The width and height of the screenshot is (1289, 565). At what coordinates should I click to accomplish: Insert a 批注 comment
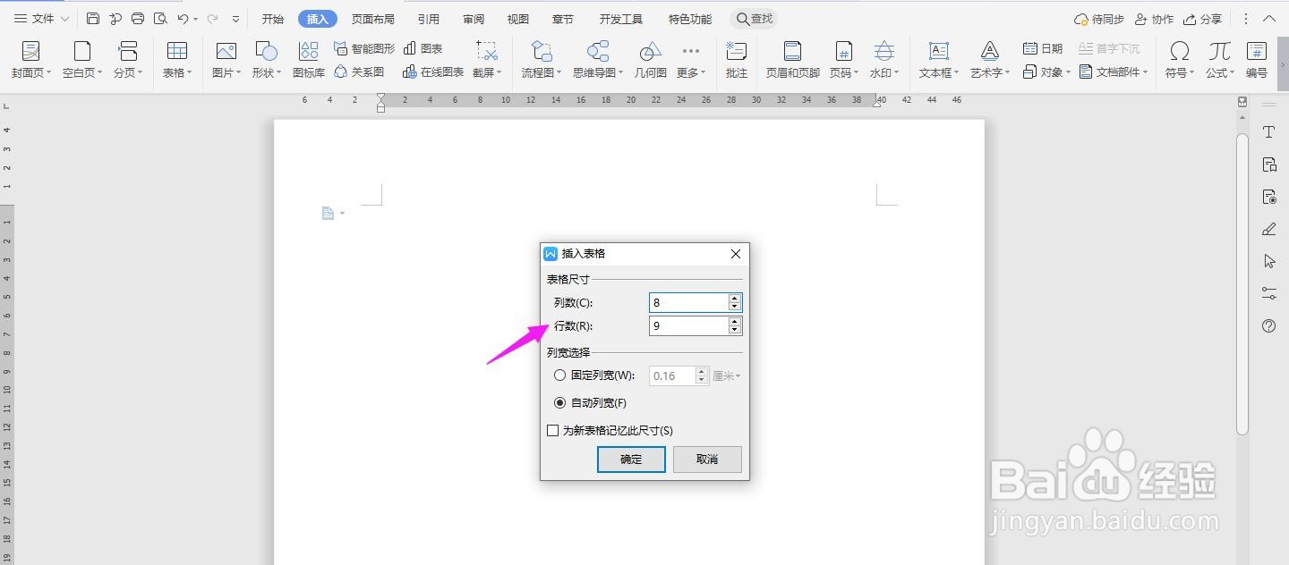click(x=736, y=60)
